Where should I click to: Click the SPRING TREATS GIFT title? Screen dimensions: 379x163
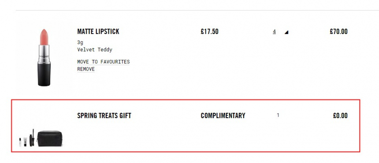[x=104, y=116]
